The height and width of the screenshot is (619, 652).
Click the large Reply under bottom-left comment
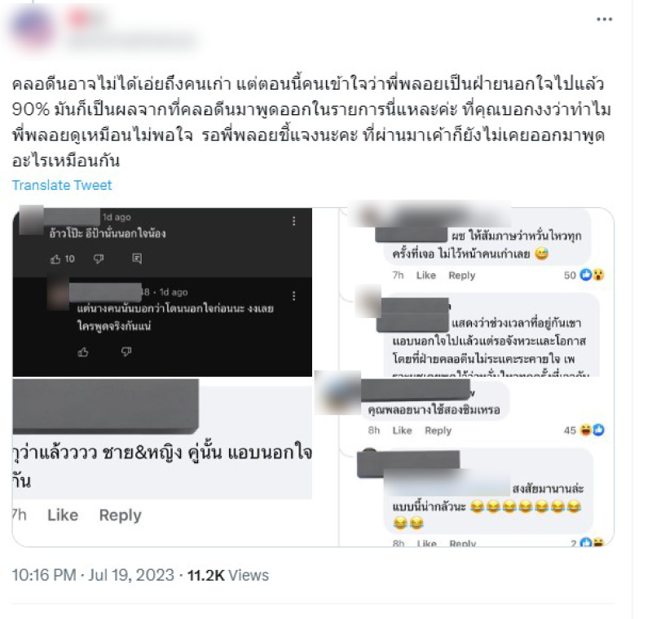coord(120,515)
